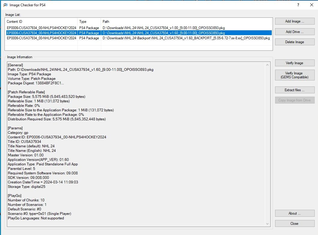318x235 pixels.
Task: Click the Image Type: PS4 Package line
Action: tap(29, 74)
